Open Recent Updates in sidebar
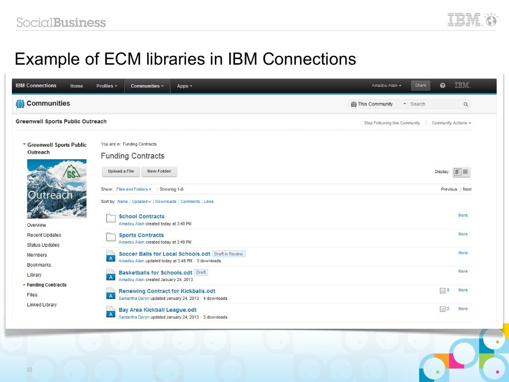The image size is (509, 382). click(x=44, y=235)
